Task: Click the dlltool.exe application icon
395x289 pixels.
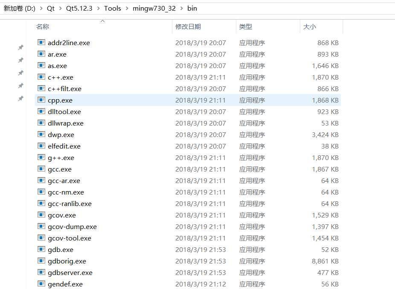Action: pos(41,112)
